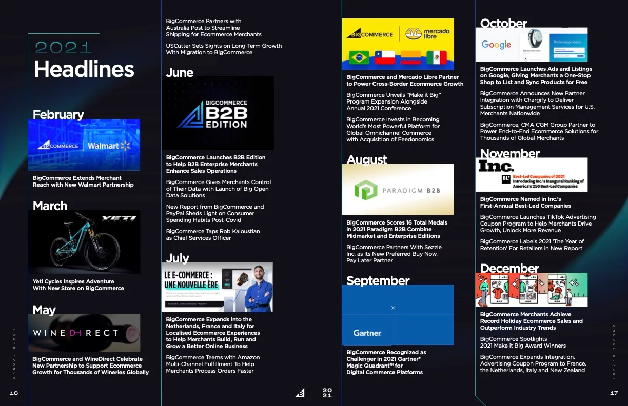Screen dimensions: 628x406
Task: Open 'Expands into the Netherlands, France and Italy' headline
Action: [213, 333]
